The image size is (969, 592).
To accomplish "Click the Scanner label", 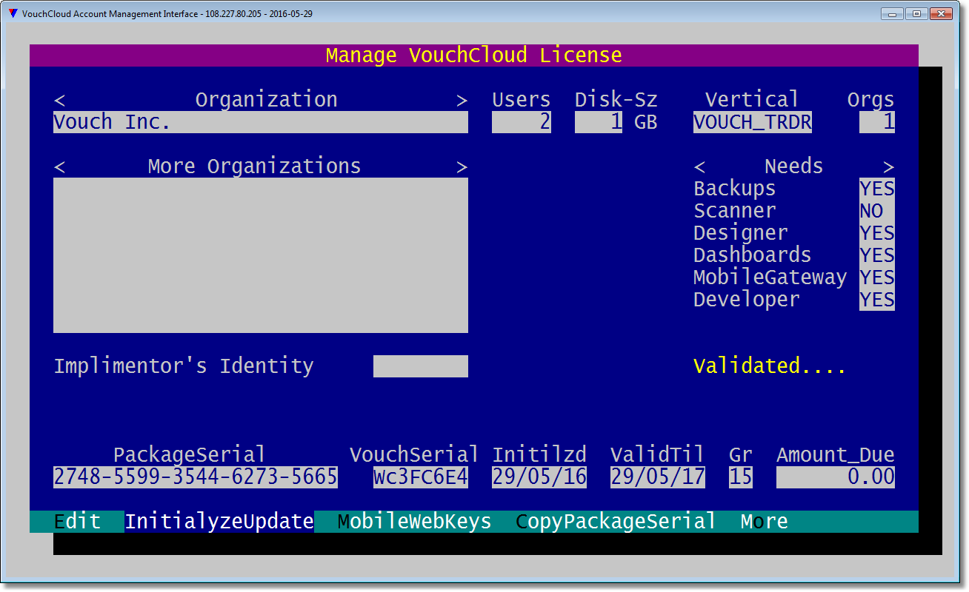I will [735, 211].
